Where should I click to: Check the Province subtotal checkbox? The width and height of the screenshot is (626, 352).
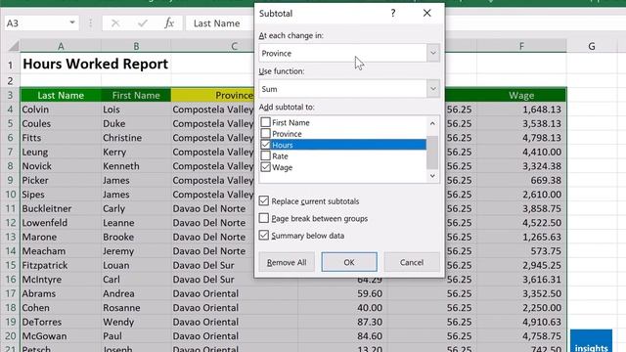265,133
